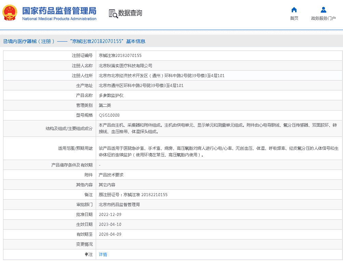The width and height of the screenshot is (343, 261).
Task: Click the blue house symbol above 首页
Action: tap(293, 9)
